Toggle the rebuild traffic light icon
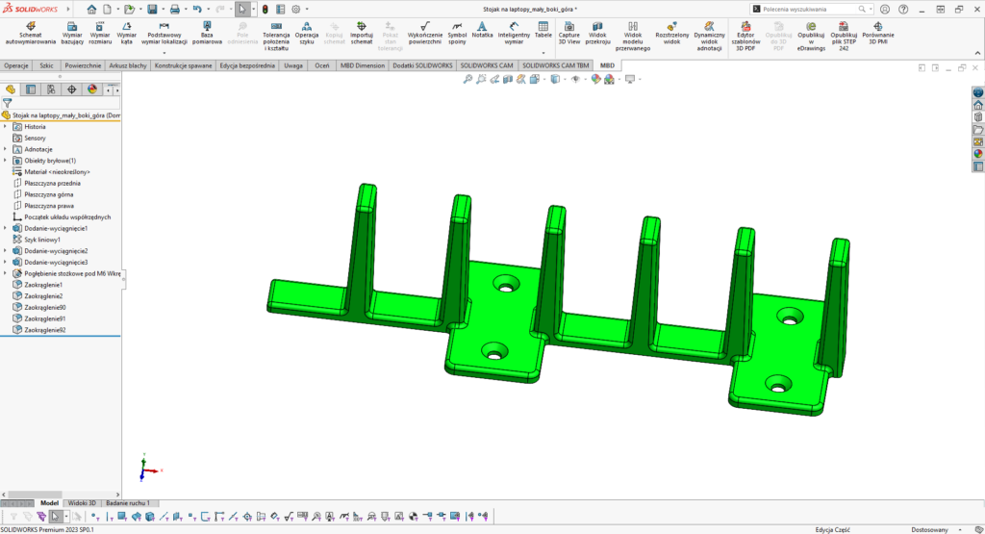 pos(265,9)
